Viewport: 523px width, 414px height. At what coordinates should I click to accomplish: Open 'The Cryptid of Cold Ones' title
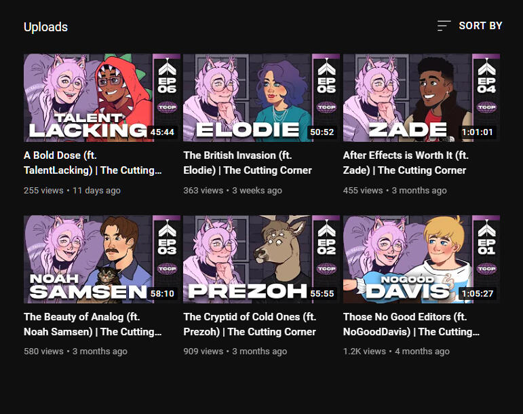pyautogui.click(x=250, y=324)
